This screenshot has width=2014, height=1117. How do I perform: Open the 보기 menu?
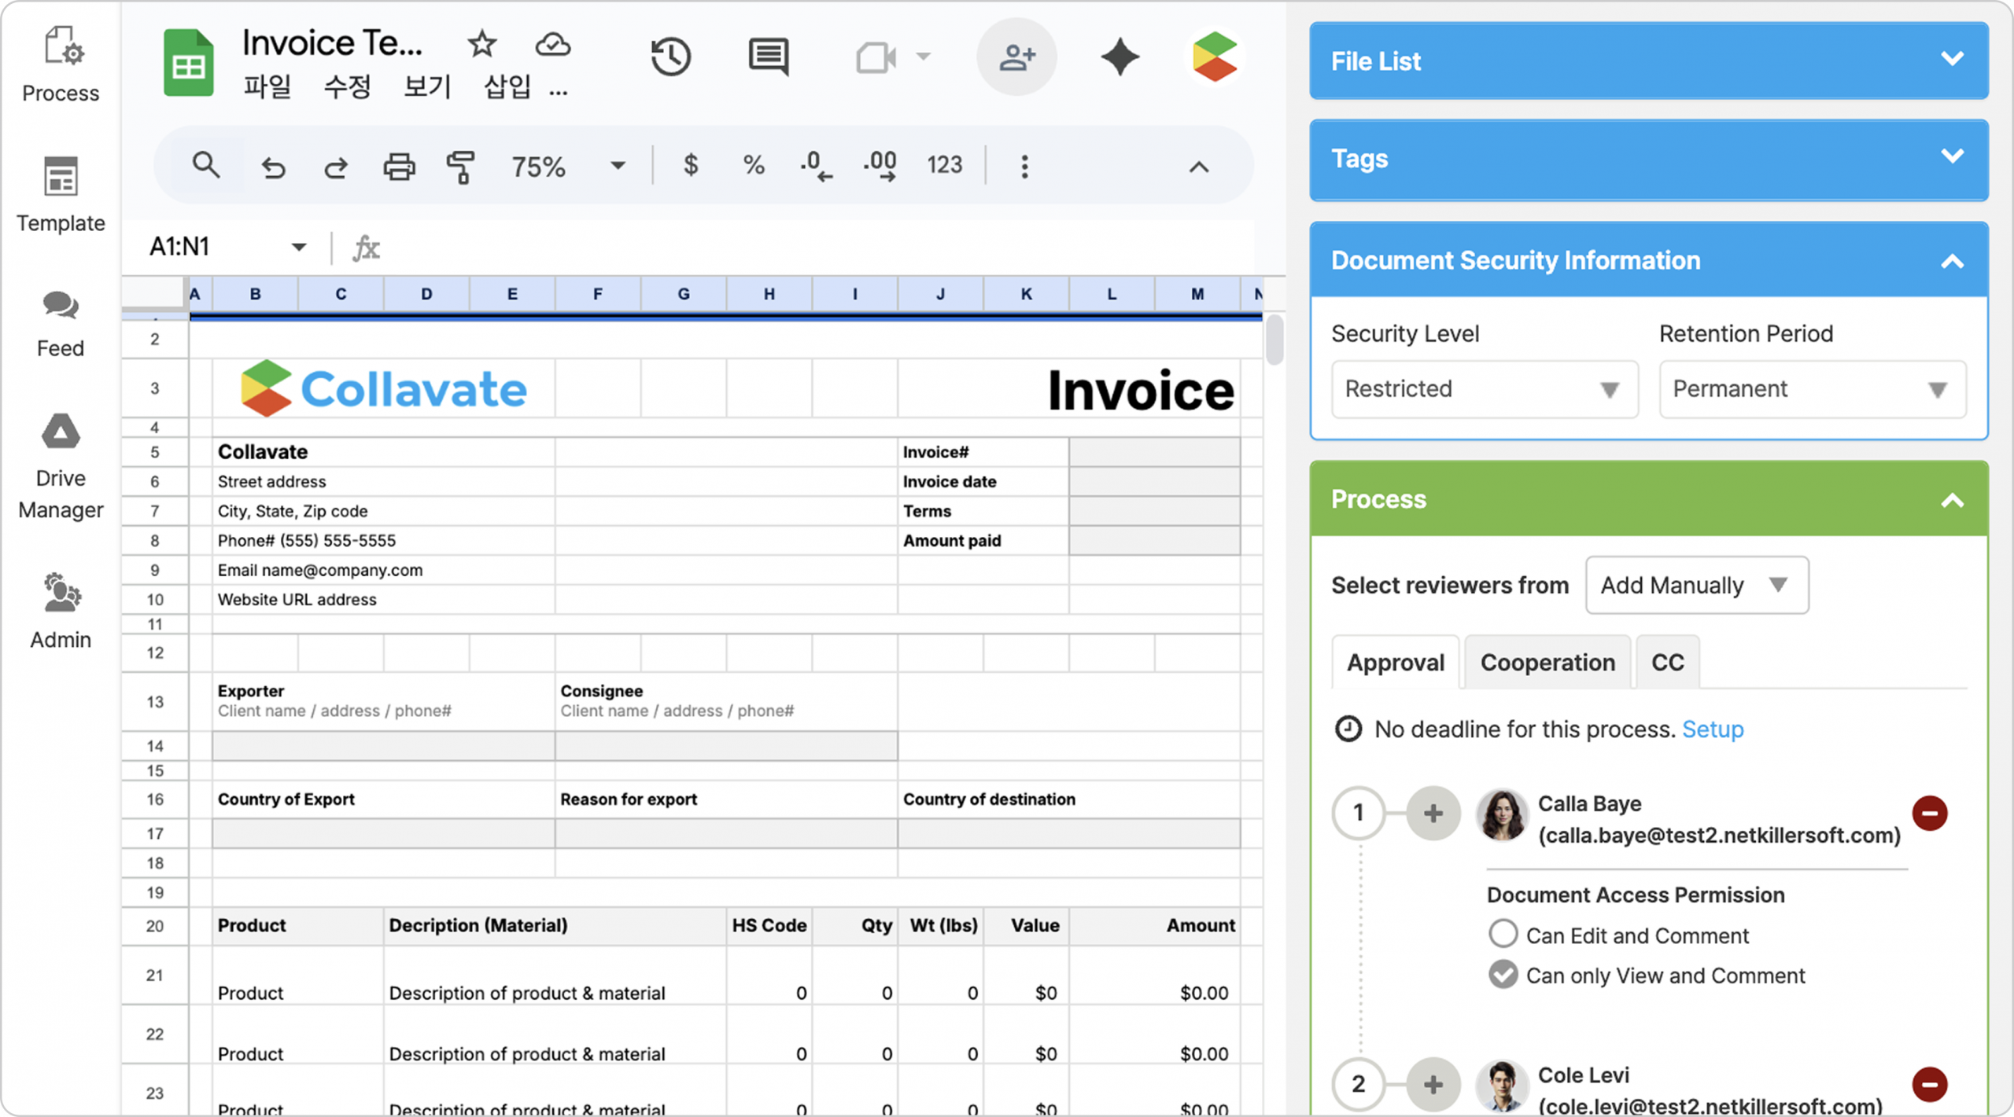pos(427,86)
